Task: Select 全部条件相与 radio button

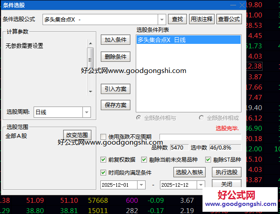Action: tap(138, 118)
